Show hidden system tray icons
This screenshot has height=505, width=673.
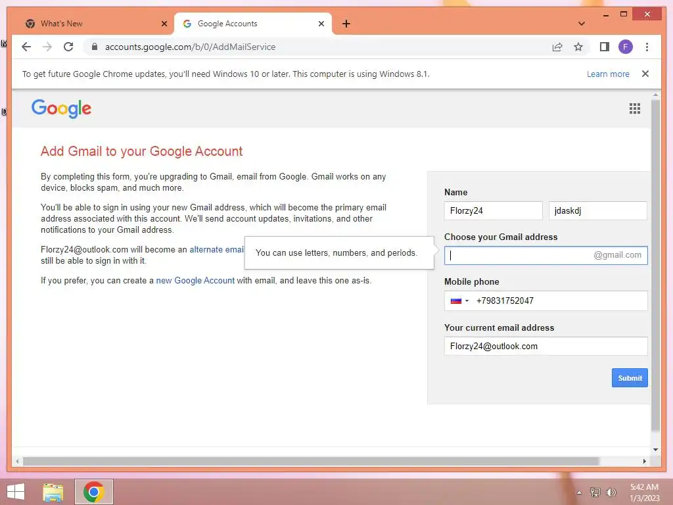pos(579,493)
